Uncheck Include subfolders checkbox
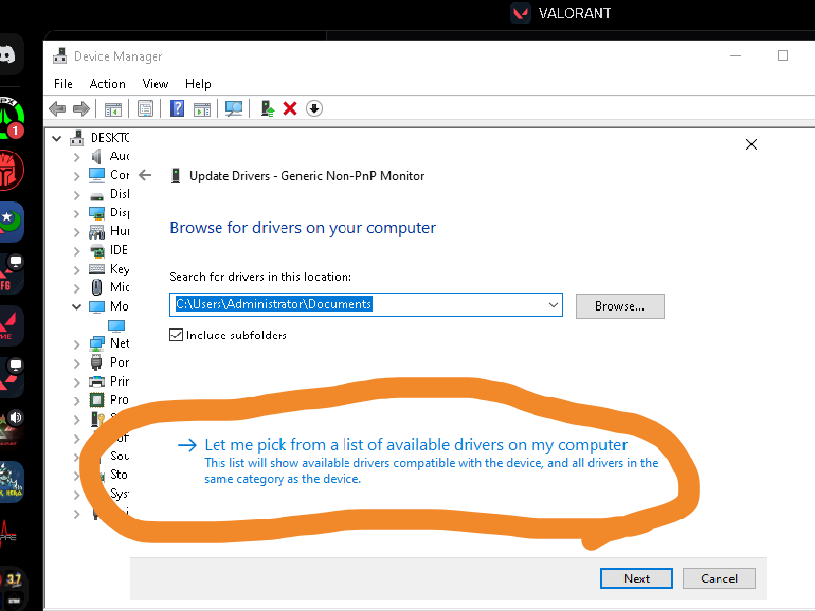Viewport: 815px width, 611px height. tap(176, 336)
